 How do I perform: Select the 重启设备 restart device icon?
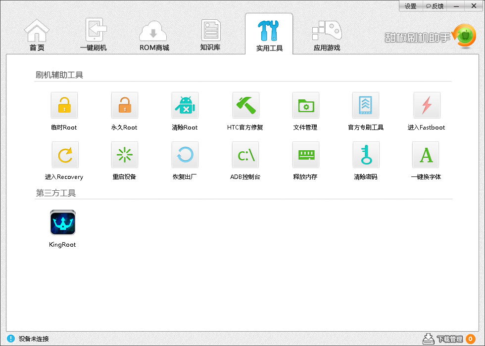pos(125,155)
